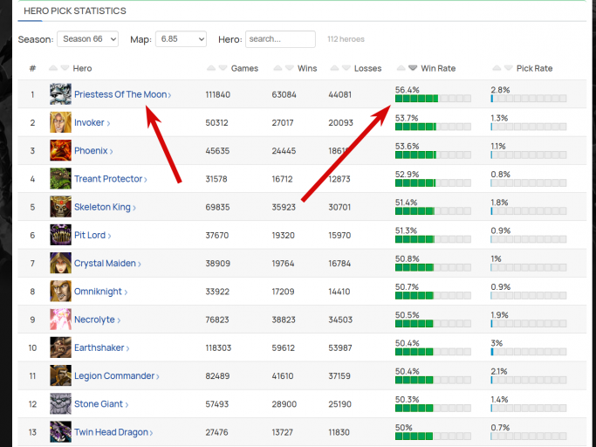This screenshot has width=596, height=447.
Task: Open the Necrolyte hero link
Action: 98,320
